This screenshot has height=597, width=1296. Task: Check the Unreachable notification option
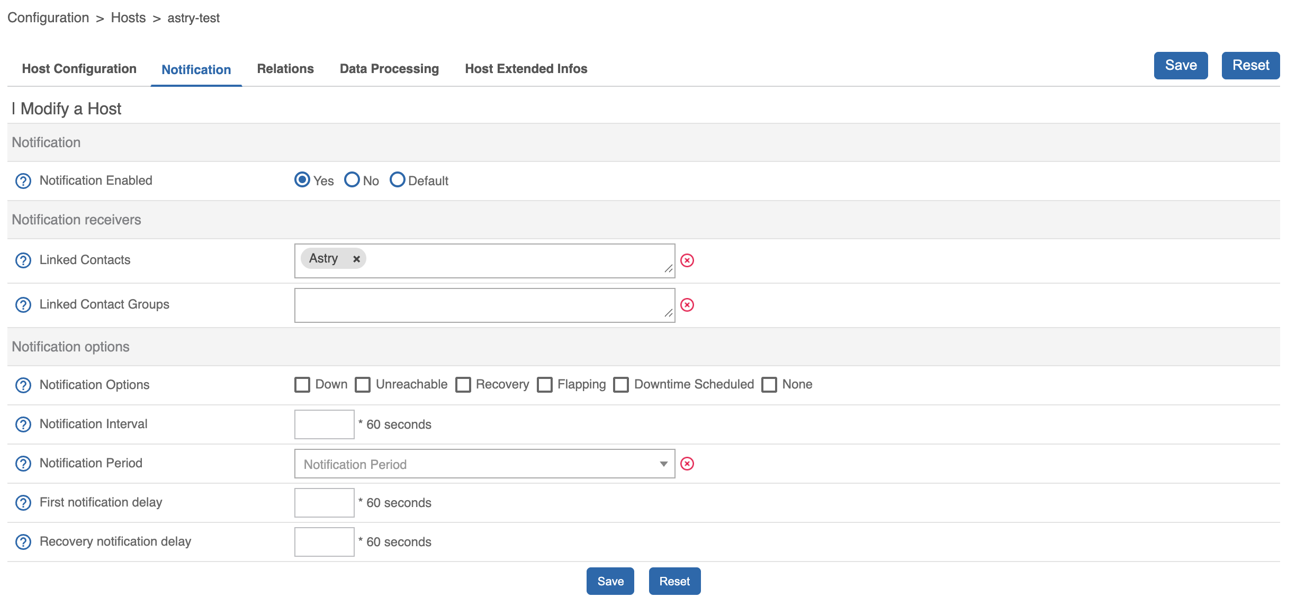click(363, 385)
